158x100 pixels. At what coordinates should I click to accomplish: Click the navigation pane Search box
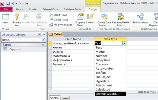(x=22, y=40)
